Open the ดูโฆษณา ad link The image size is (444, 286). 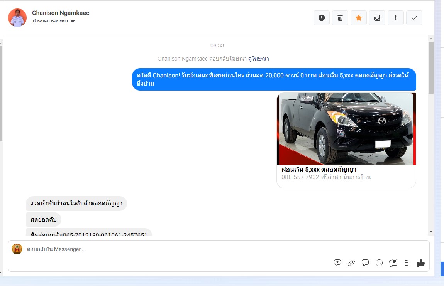click(258, 59)
